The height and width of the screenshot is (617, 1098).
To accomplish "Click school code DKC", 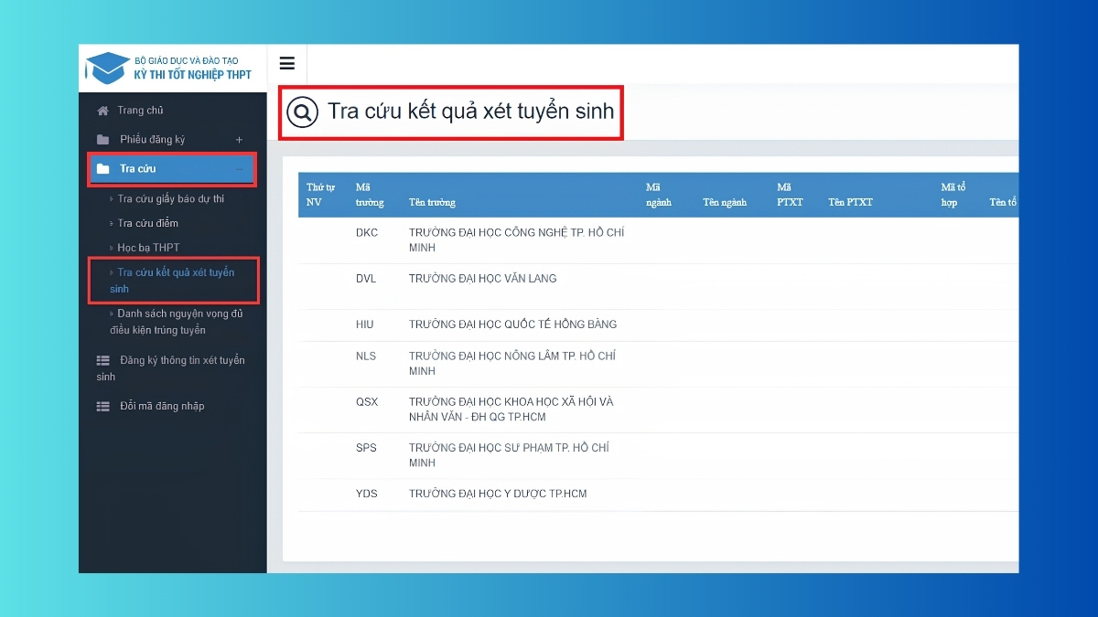I will click(x=367, y=233).
